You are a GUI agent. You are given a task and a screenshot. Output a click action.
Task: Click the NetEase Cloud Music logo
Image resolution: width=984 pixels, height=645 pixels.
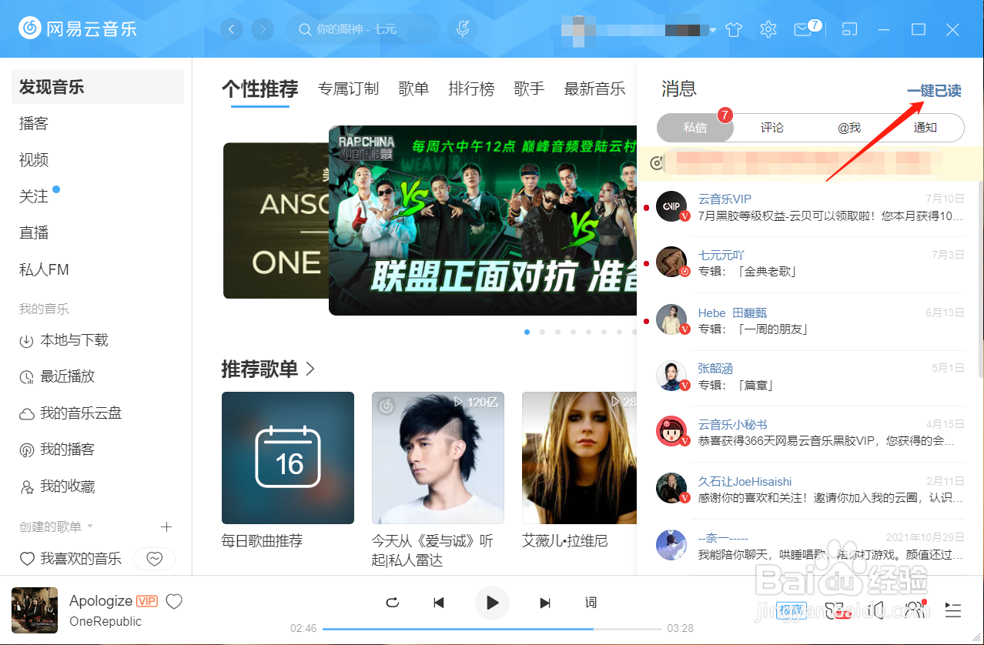78,28
